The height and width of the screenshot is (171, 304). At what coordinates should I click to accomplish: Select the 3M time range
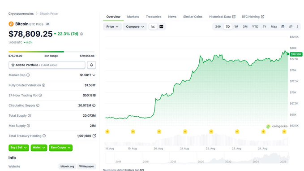click(245, 26)
